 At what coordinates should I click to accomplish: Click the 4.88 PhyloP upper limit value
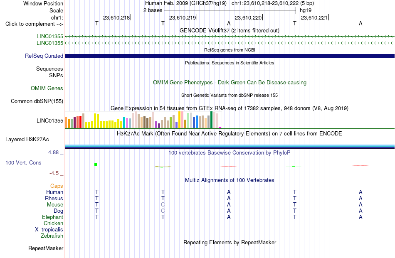53,152
